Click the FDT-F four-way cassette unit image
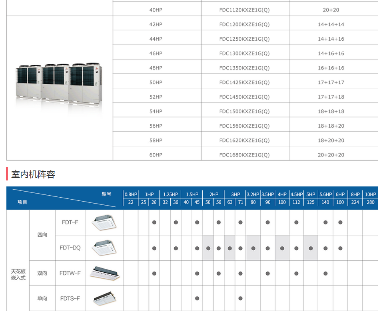The image size is (383, 311). point(104,222)
